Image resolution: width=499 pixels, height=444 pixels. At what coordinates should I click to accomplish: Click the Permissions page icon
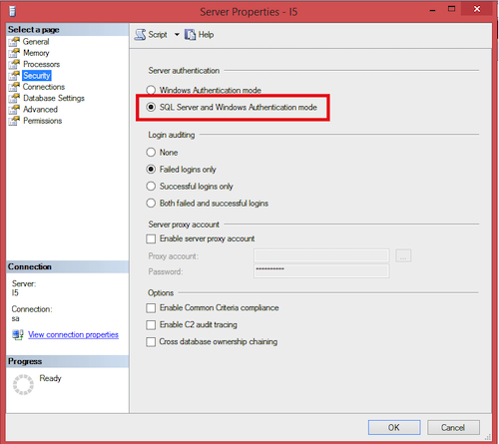[14, 121]
